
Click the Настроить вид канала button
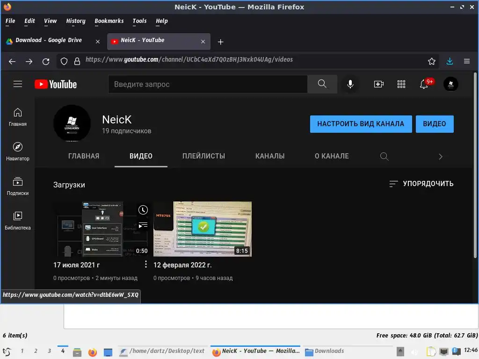361,124
